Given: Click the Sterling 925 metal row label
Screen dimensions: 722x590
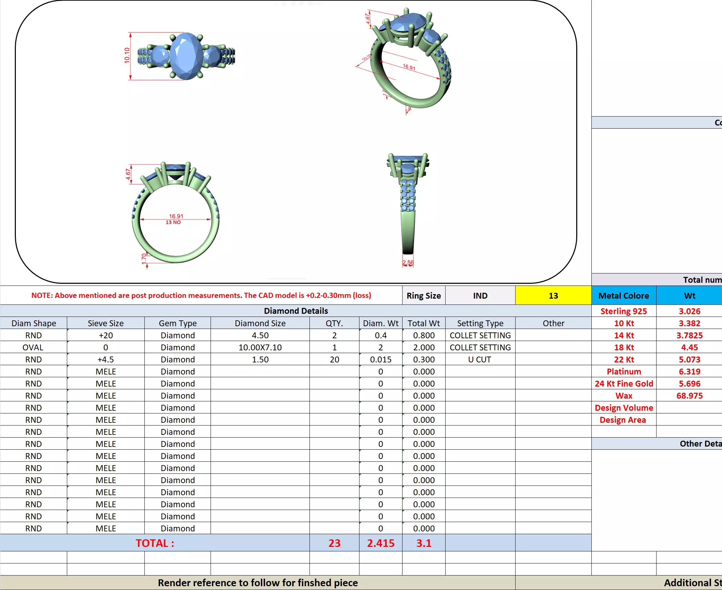Looking at the screenshot, I should [x=623, y=311].
